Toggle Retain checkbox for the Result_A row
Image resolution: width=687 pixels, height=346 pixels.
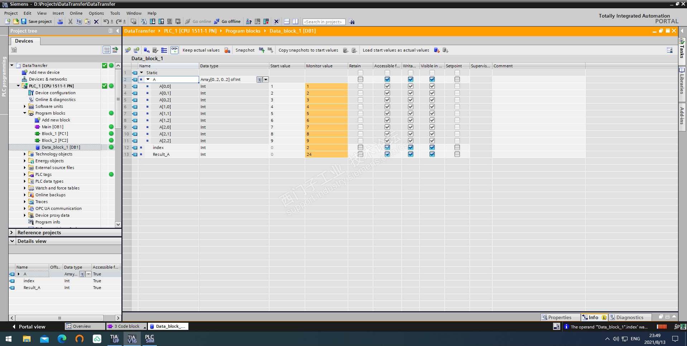pyautogui.click(x=360, y=154)
